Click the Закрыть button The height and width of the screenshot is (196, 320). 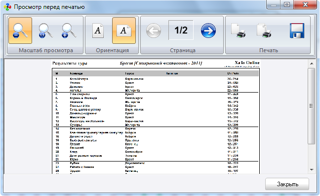coord(287,184)
